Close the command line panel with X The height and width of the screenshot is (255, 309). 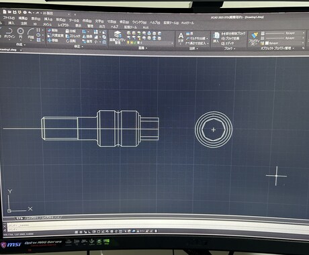click(5, 226)
